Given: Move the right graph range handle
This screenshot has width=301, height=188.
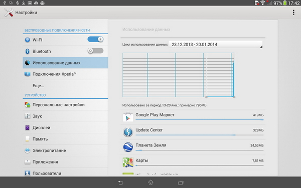Looking at the screenshot, I should (x=234, y=97).
